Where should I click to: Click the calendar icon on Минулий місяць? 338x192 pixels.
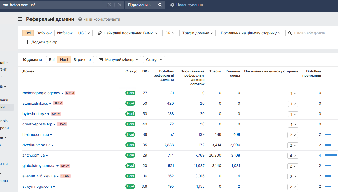[x=101, y=60]
